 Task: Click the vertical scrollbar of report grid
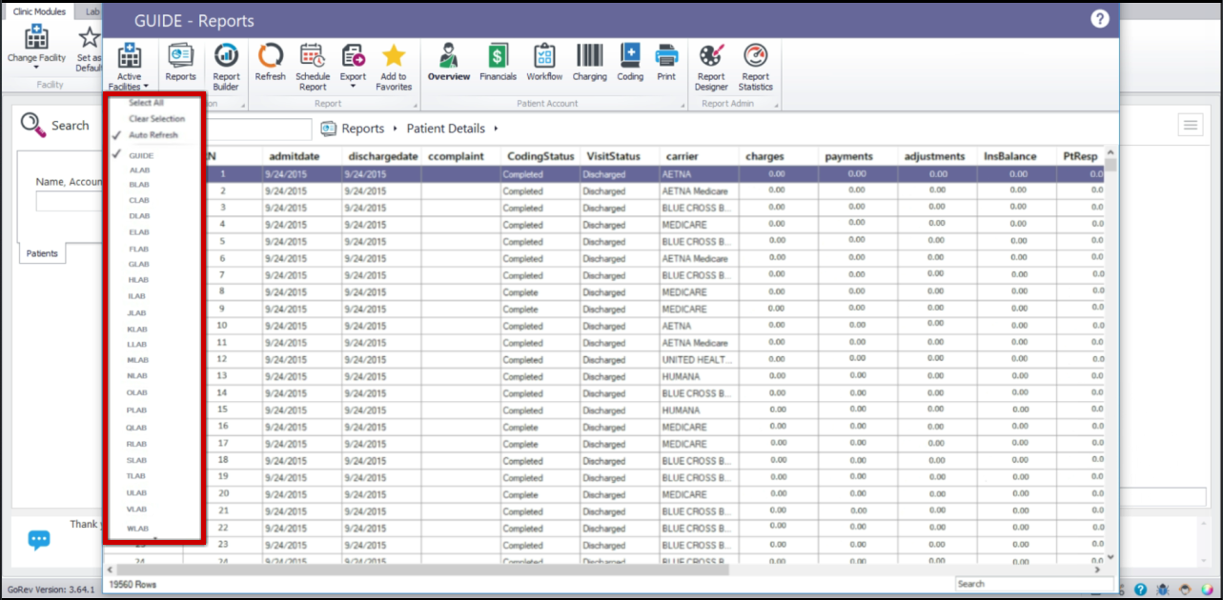[x=1111, y=354]
